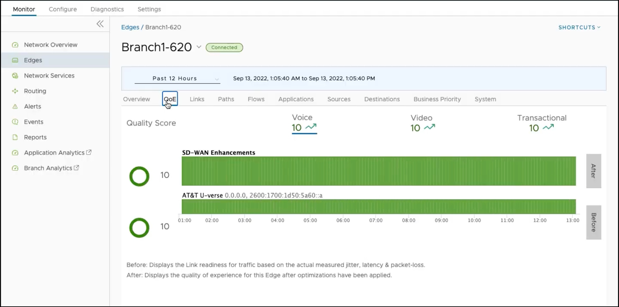Expand the Branch1-620 edge selector chevron
Screen dimensions: 619x307
199,47
